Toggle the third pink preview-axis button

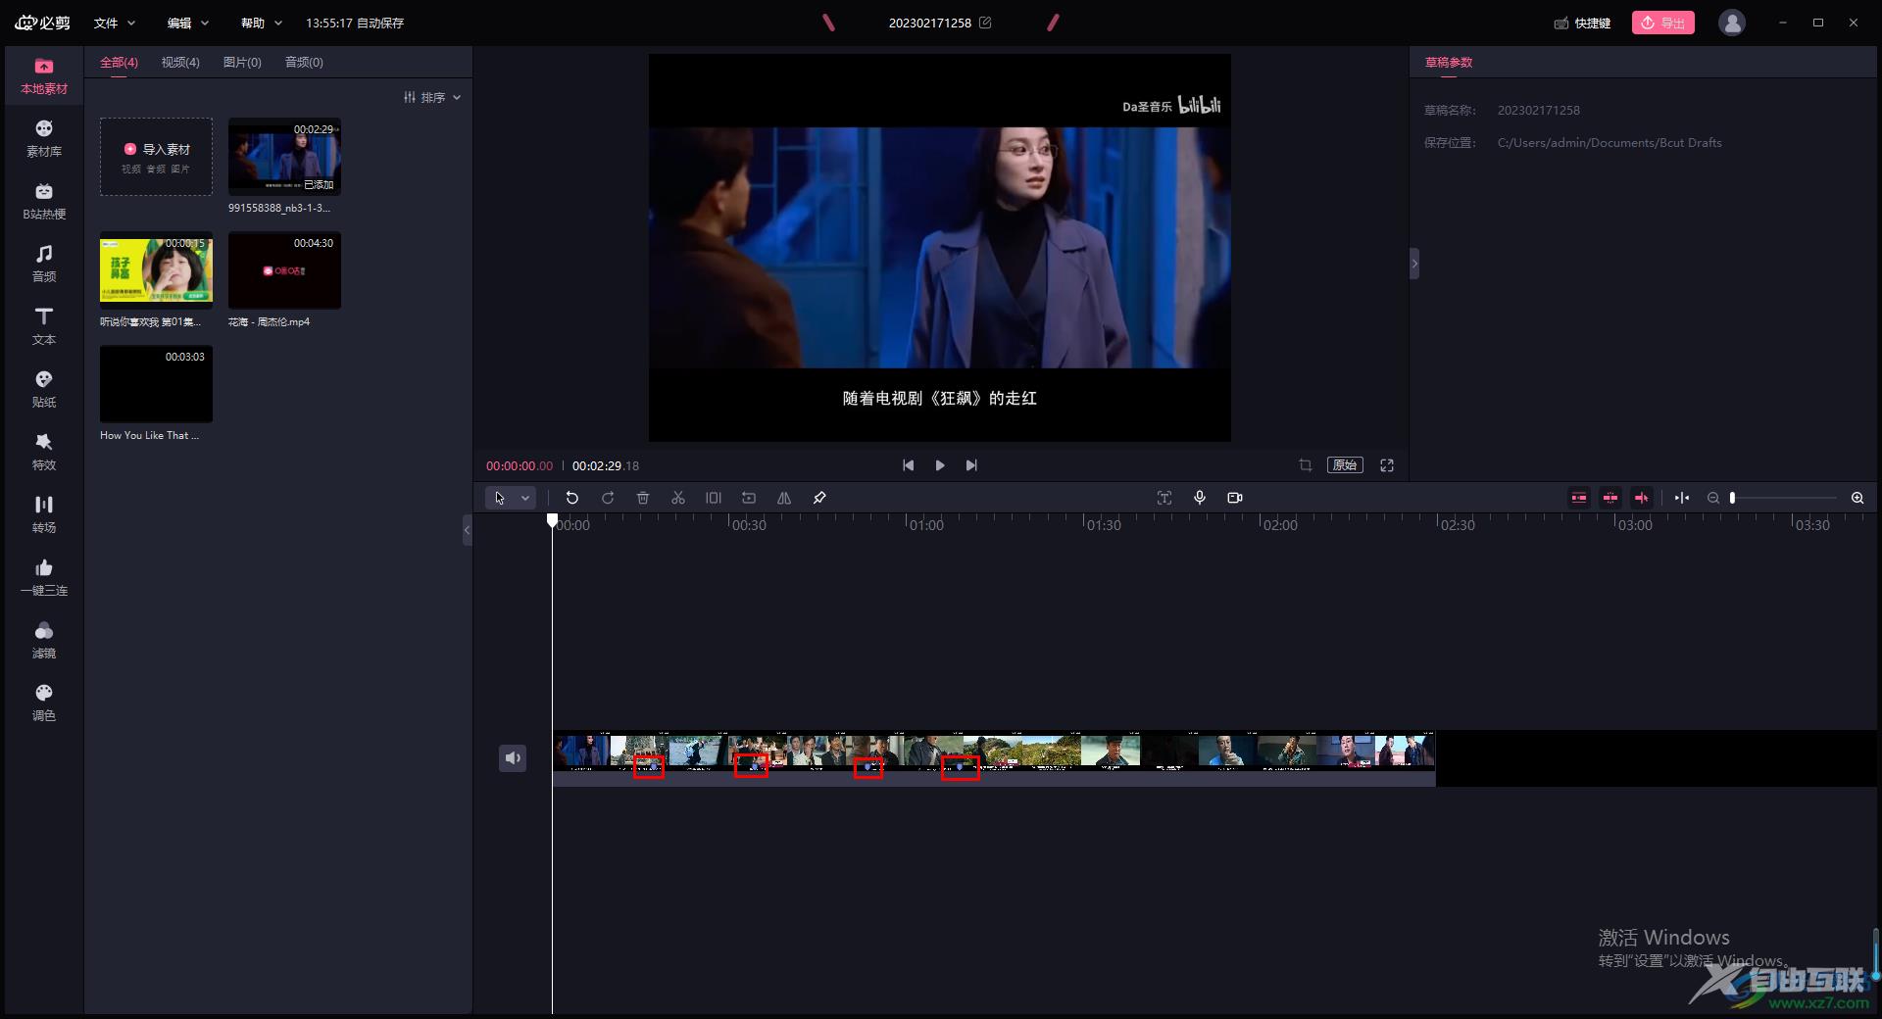click(1642, 498)
